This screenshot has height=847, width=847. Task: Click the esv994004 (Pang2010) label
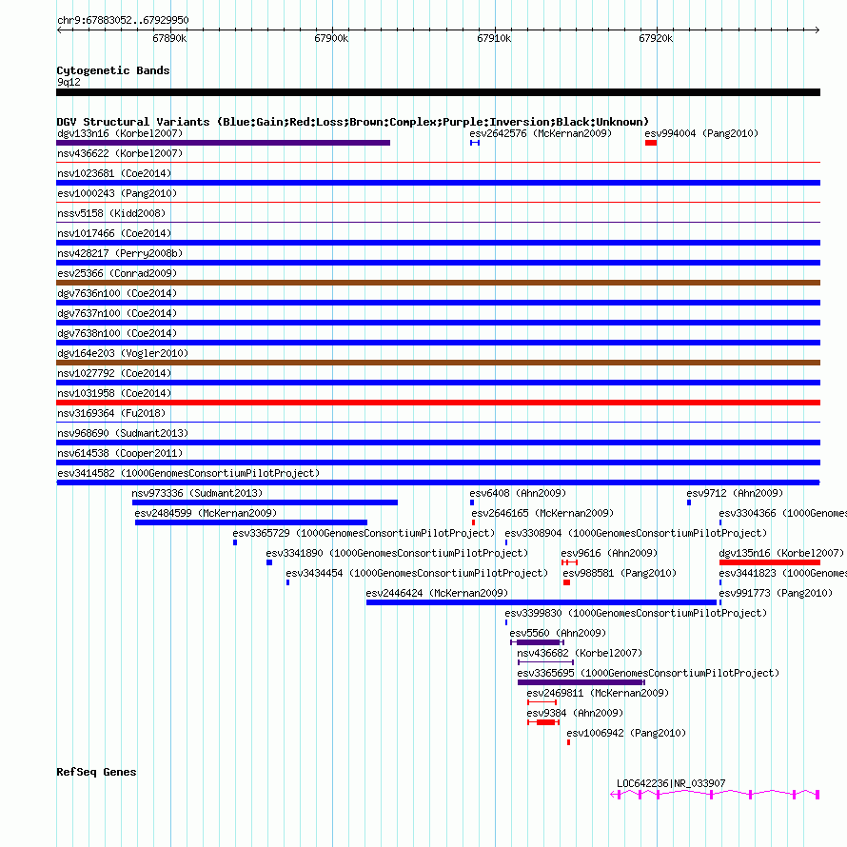click(x=701, y=133)
